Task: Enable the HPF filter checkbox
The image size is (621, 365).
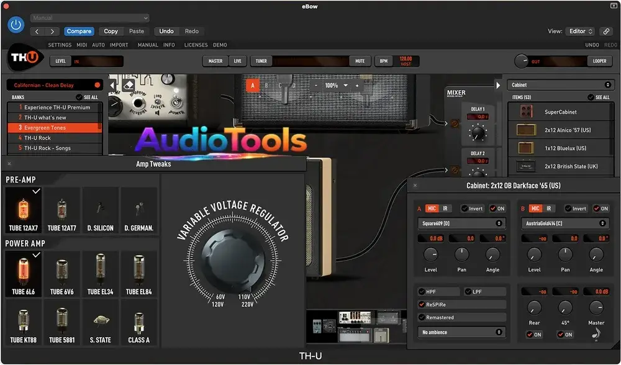Action: (423, 292)
